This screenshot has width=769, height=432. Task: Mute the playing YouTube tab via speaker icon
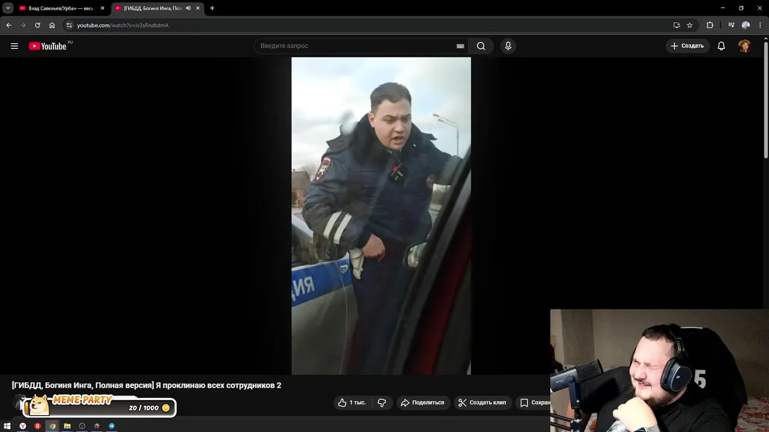click(188, 8)
